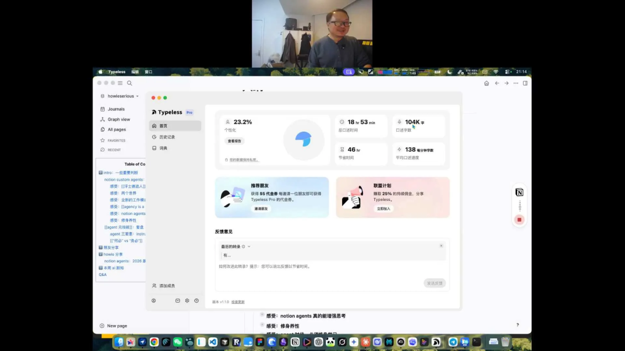Viewport: 625px width, 351px height.
Task: Open Journals in the notes app sidebar
Action: pyautogui.click(x=116, y=109)
